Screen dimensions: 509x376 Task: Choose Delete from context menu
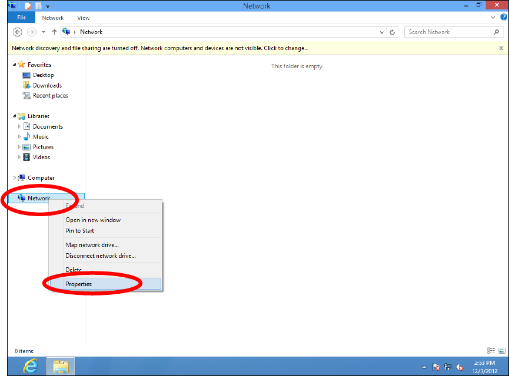click(x=74, y=270)
